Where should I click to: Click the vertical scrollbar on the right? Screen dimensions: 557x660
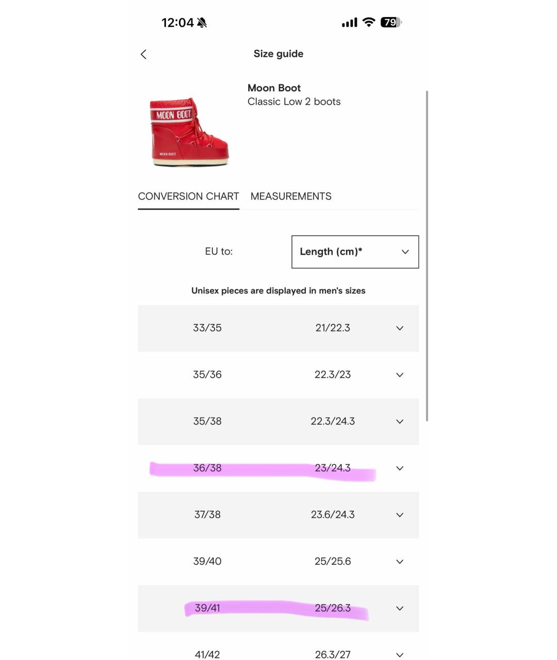(x=427, y=256)
